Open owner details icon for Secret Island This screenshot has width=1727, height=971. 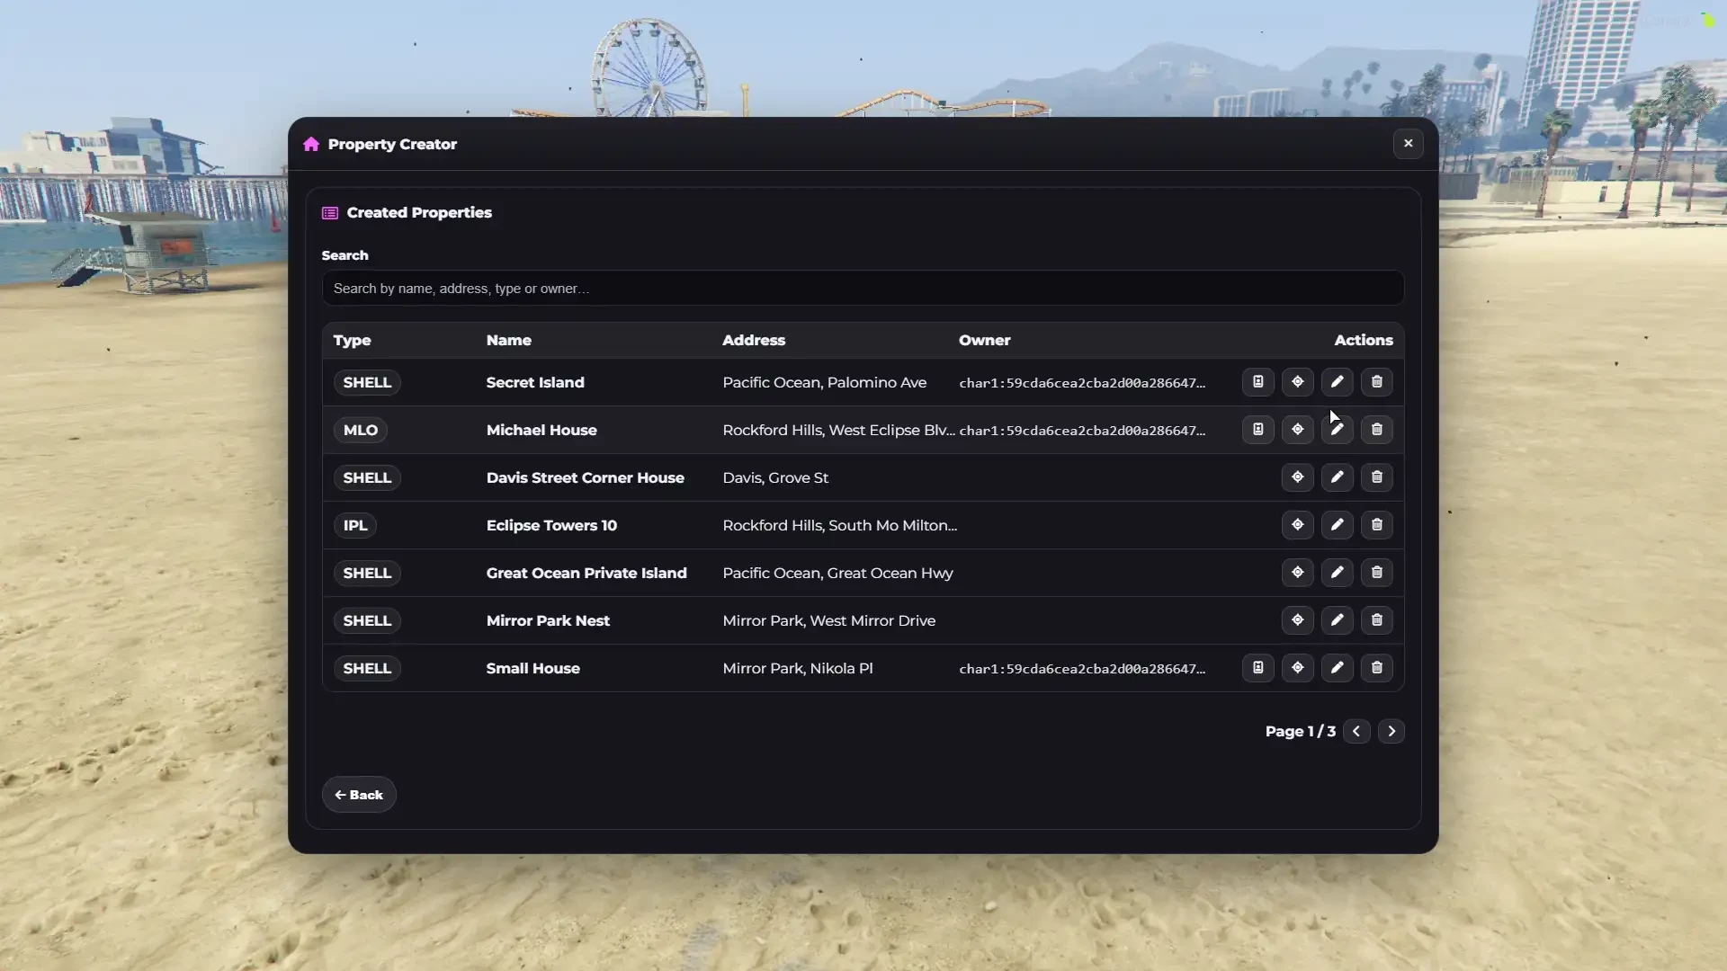[1257, 382]
